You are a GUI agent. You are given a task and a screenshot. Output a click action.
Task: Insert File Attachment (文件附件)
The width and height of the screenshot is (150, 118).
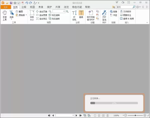click(125, 11)
